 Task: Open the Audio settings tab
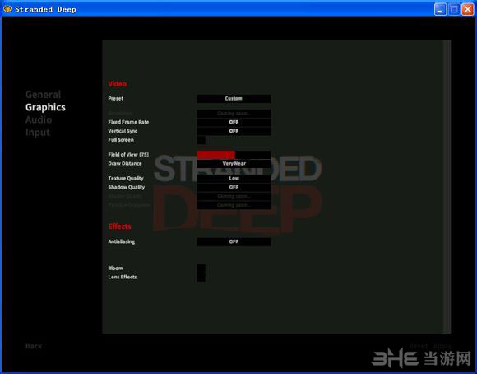coord(39,119)
